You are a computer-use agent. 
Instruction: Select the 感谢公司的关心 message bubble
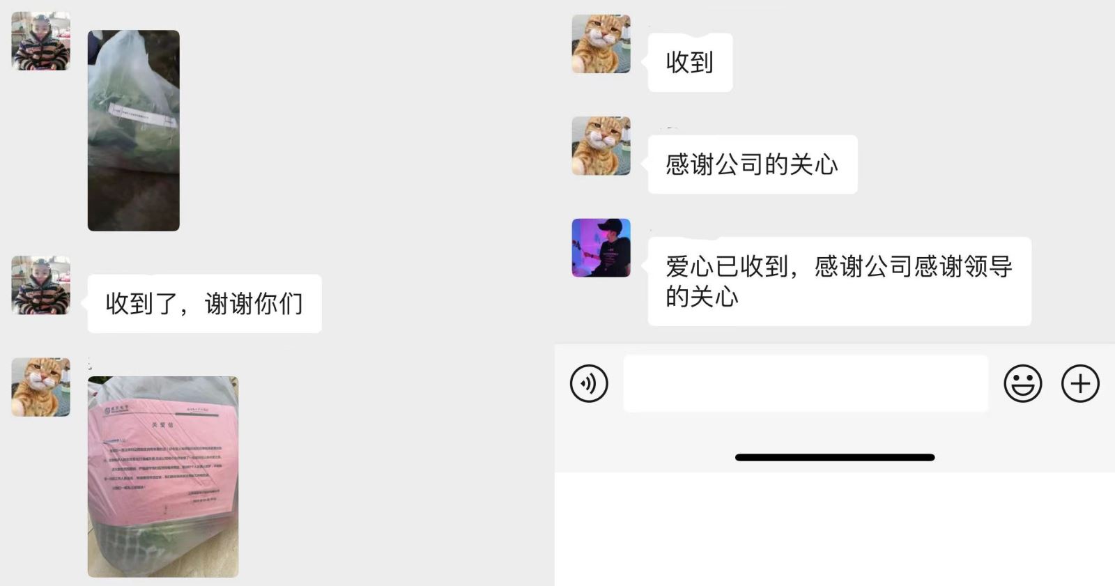pos(753,164)
